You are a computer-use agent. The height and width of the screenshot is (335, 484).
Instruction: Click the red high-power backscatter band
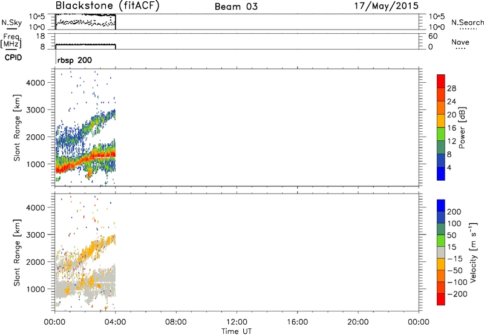85,160
